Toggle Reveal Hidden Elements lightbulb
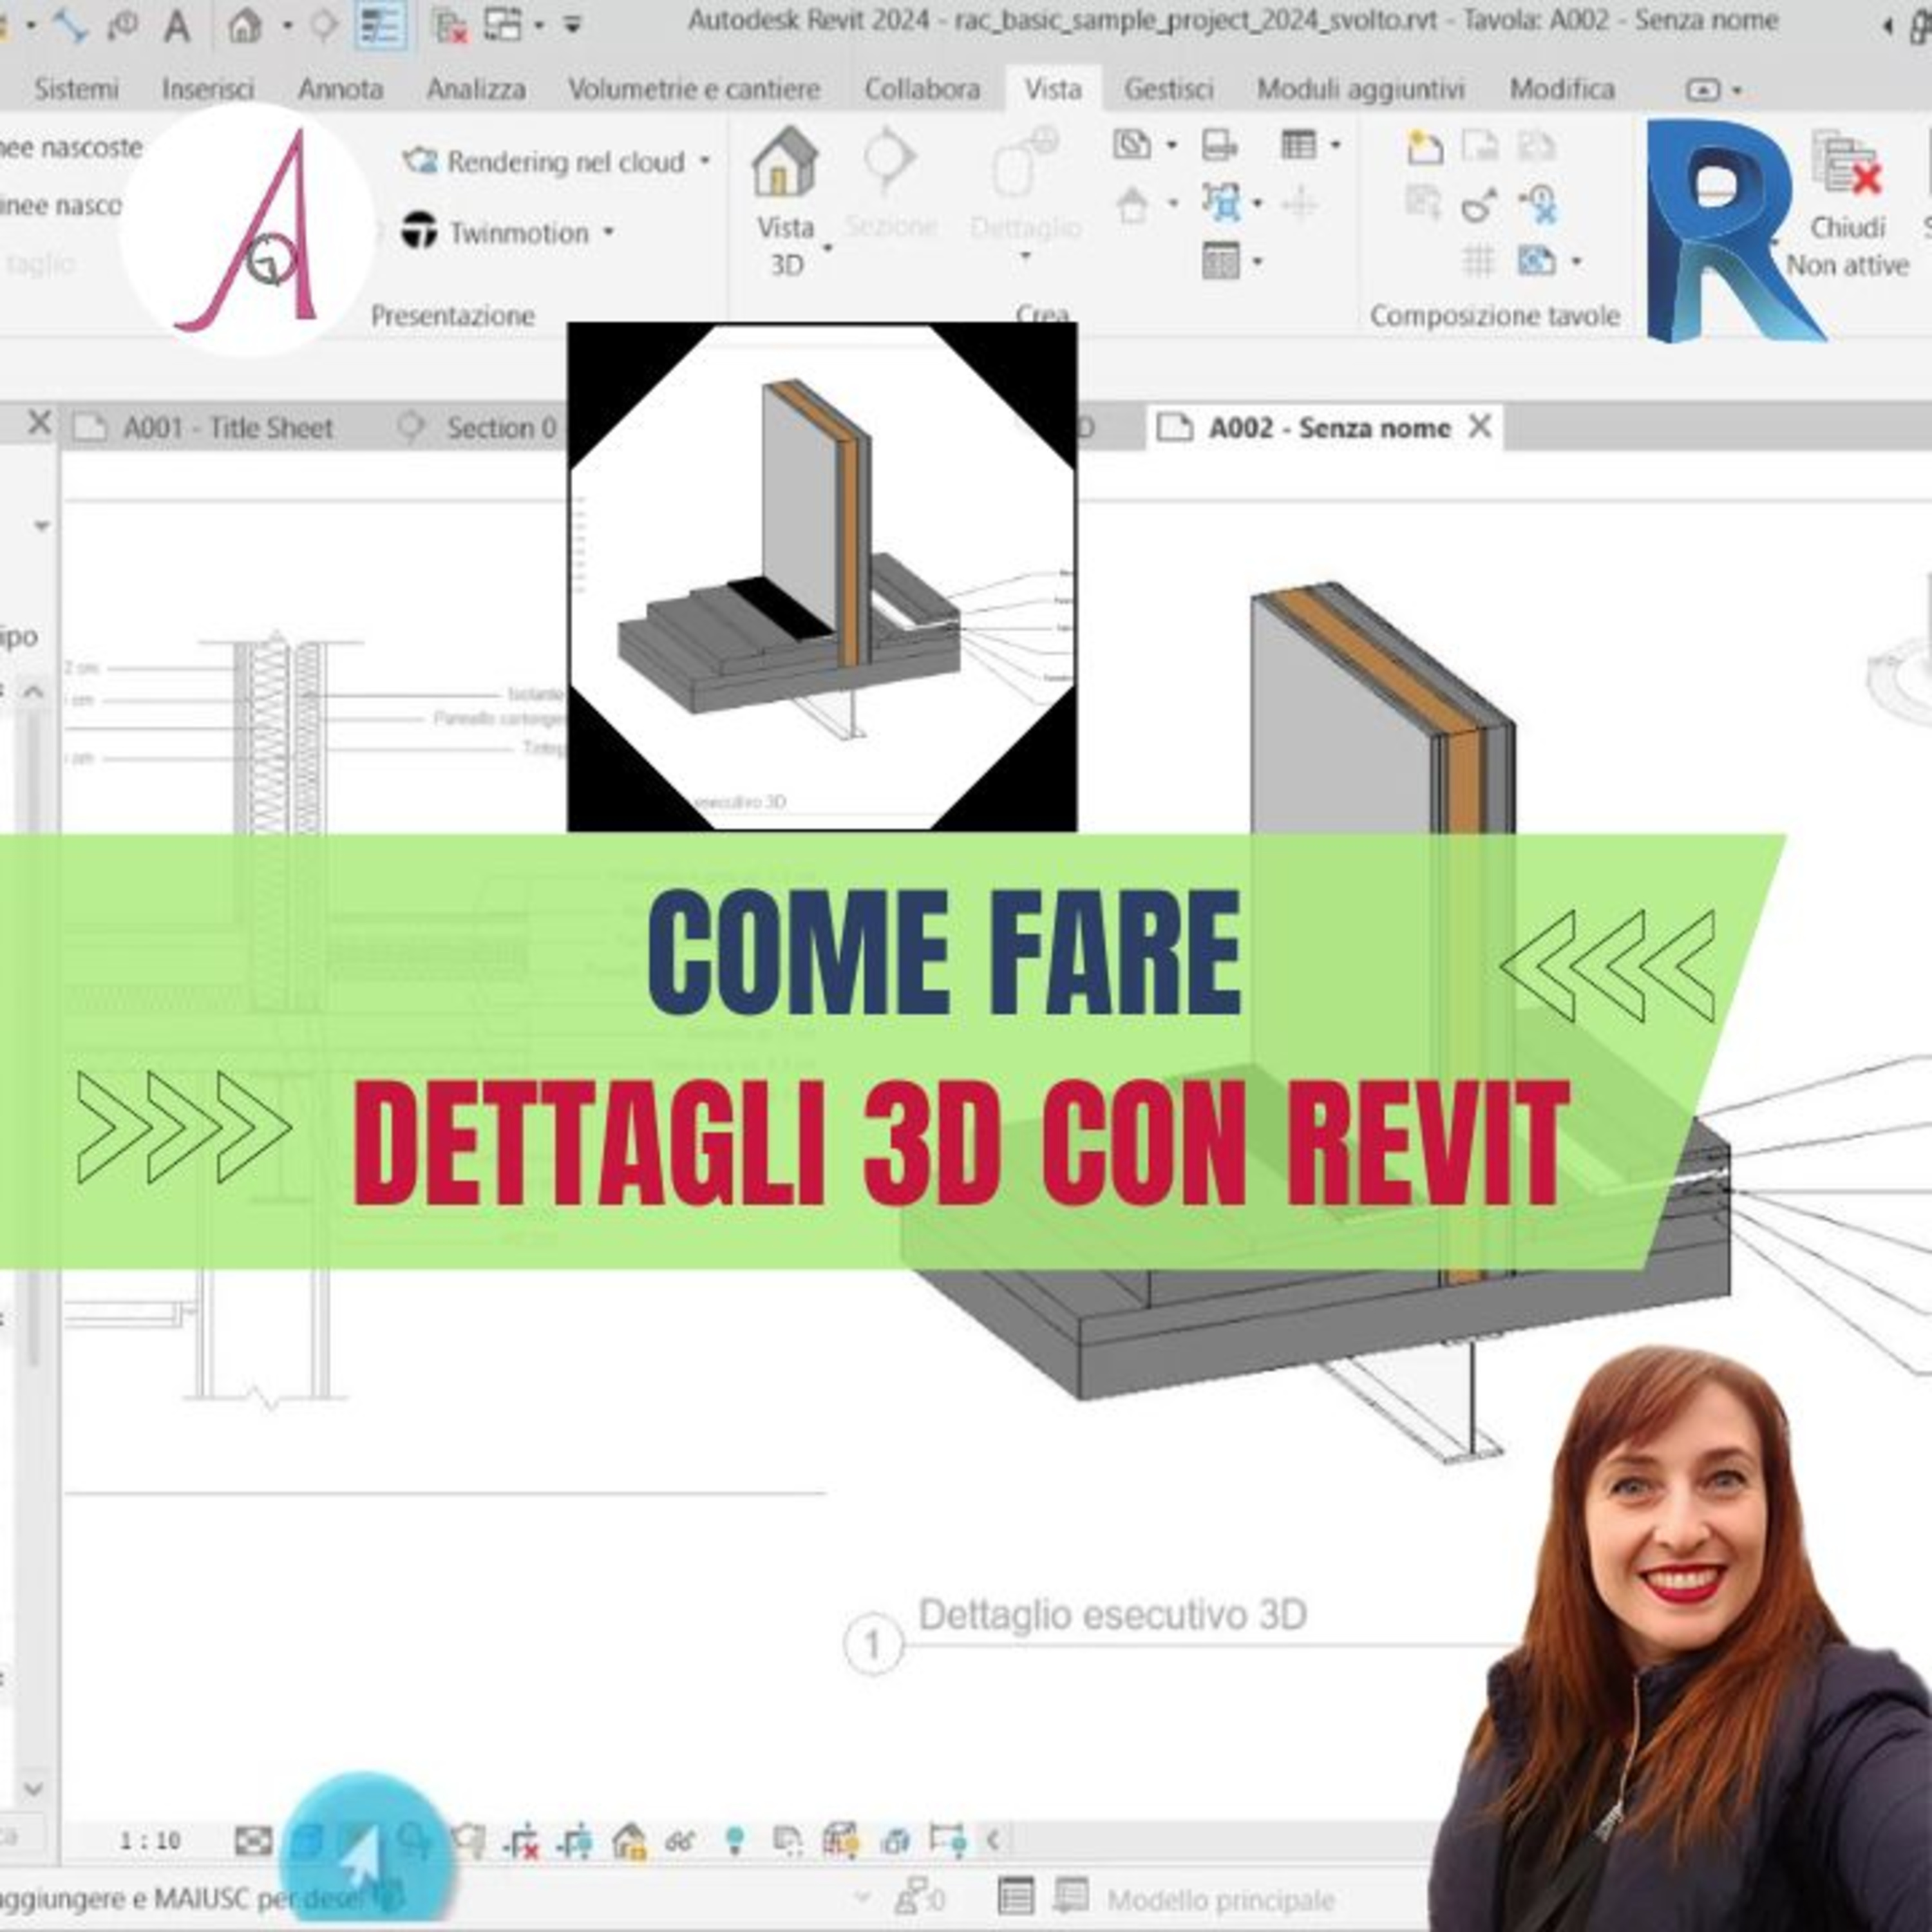 pyautogui.click(x=735, y=1840)
